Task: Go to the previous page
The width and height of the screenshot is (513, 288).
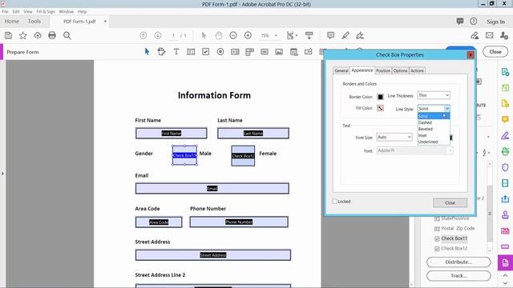Action: [x=143, y=35]
